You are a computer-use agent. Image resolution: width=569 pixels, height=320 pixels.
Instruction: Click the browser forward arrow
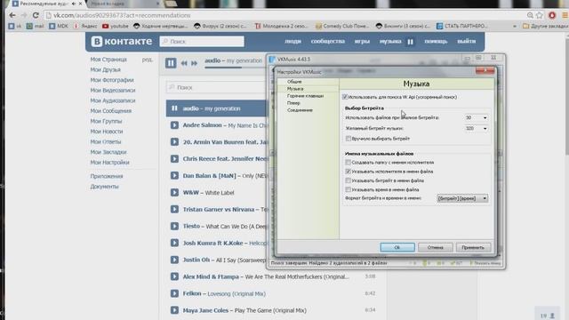(24, 15)
